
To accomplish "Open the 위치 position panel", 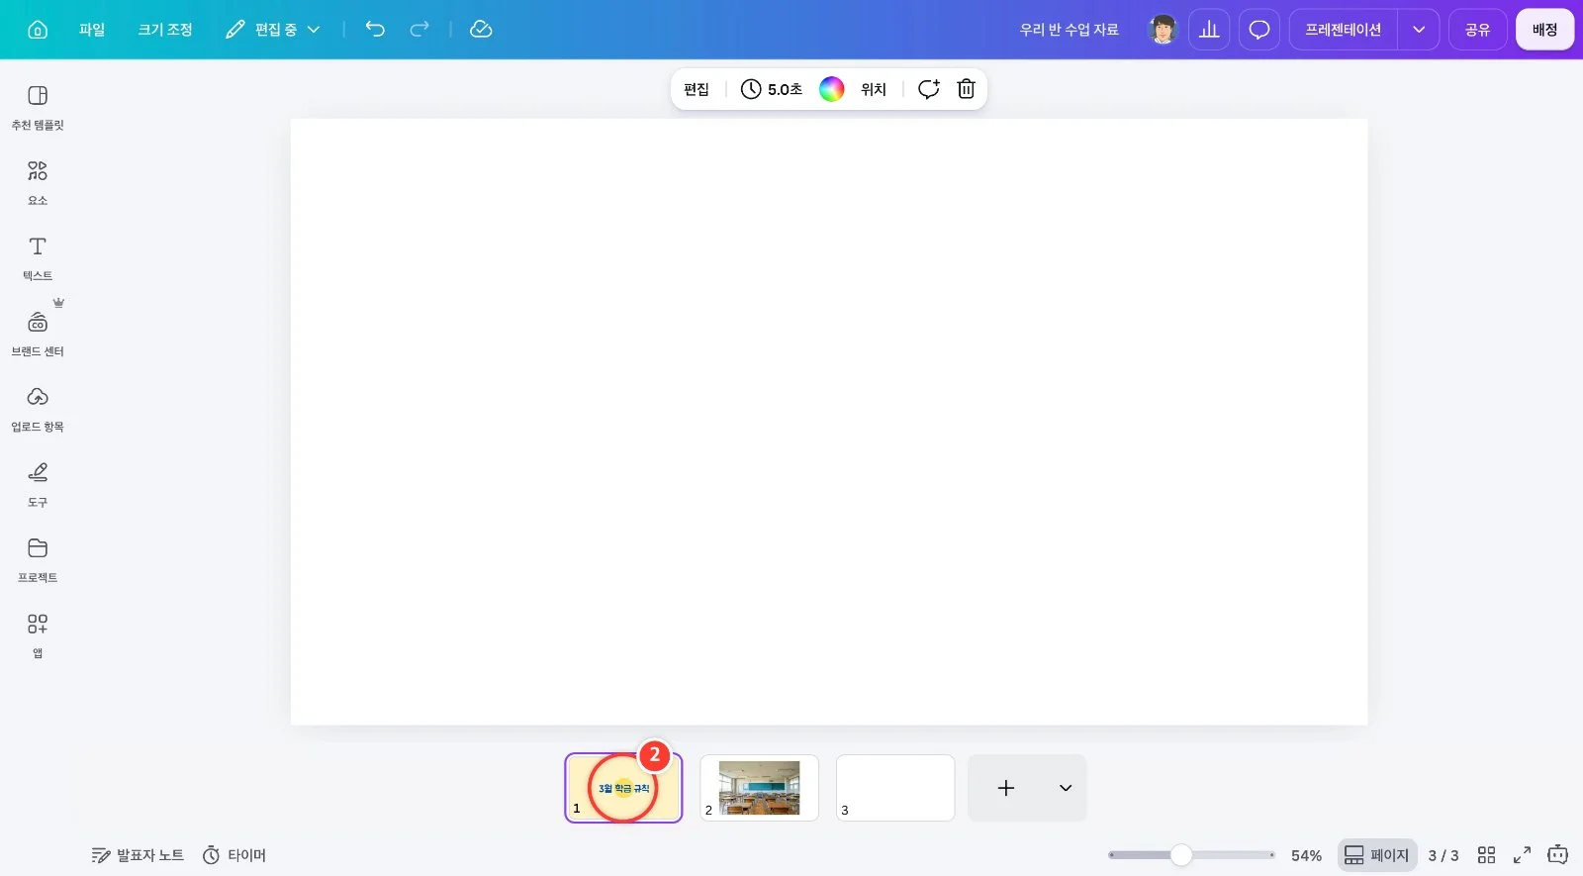I will tap(874, 89).
